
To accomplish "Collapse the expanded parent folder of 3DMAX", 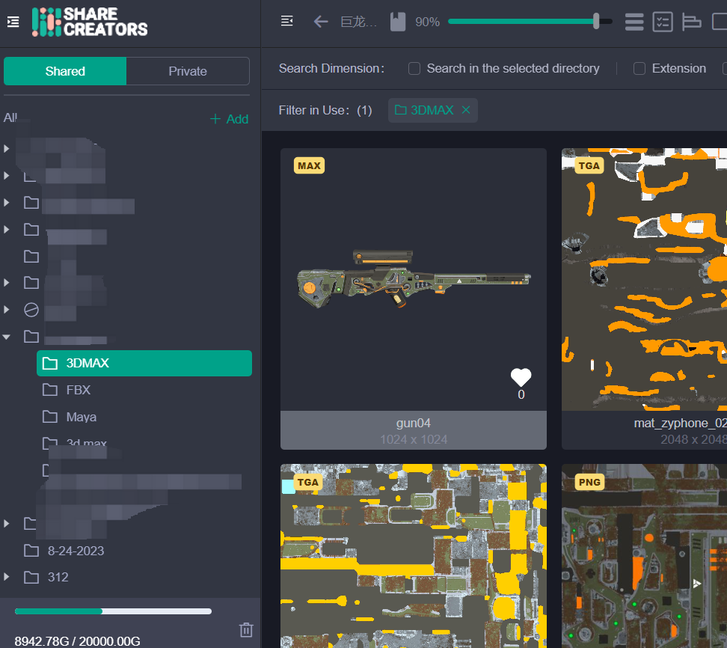I will click(x=7, y=337).
